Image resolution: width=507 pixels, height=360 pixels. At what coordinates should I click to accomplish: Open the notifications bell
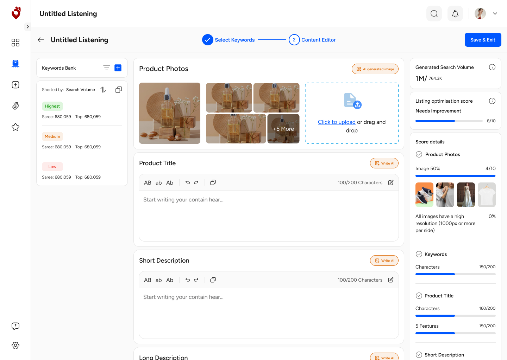(x=455, y=14)
